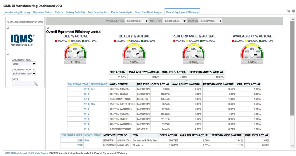Click MONTH NAME header in work center table

99,84
